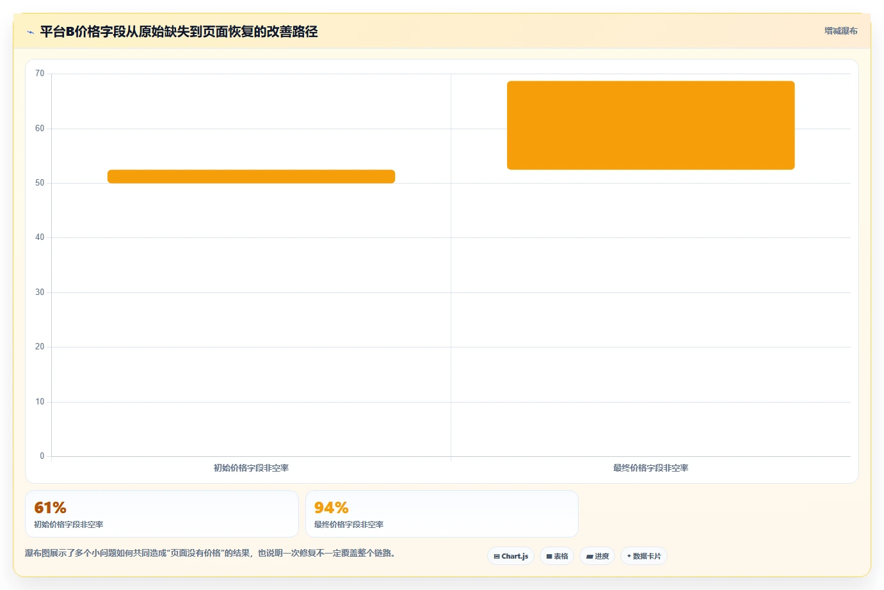Click the lightning icon beside the title
884x590 pixels.
pyautogui.click(x=30, y=32)
